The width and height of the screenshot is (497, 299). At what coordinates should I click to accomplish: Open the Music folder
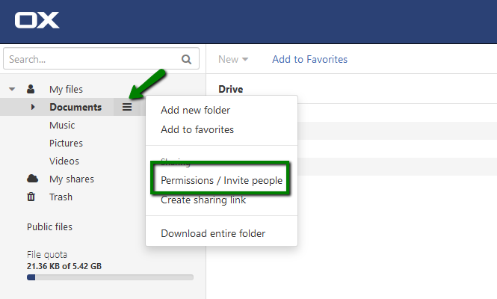point(62,125)
